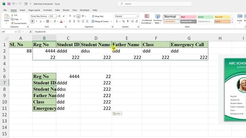246x138 pixels.
Task: Open Paste Options (Ctrl) popup
Action: coord(117,113)
